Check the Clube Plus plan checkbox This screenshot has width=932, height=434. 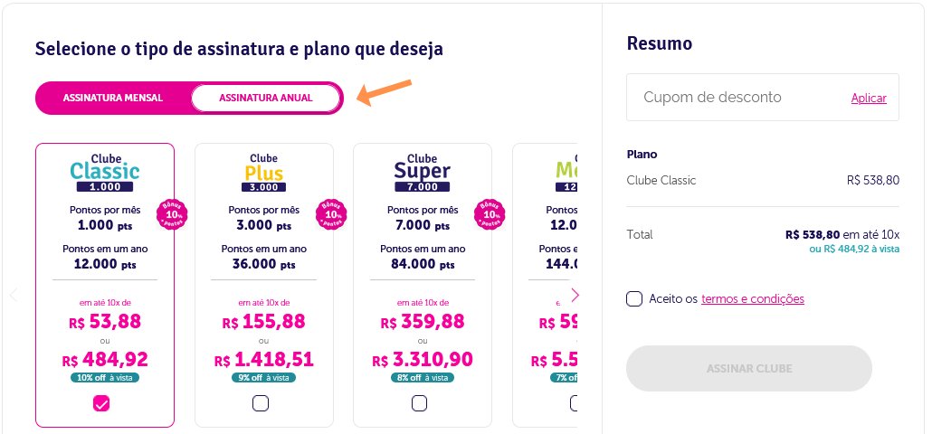(x=261, y=404)
